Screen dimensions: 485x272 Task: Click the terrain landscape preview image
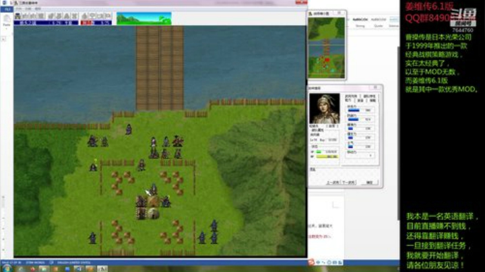tap(144, 19)
